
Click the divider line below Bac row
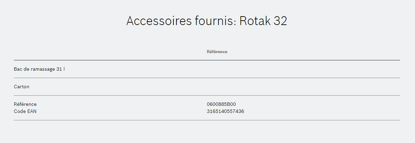207,78
